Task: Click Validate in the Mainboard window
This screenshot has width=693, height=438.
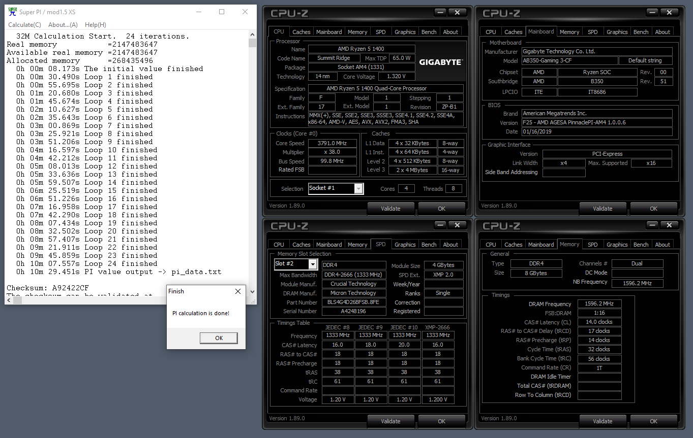Action: (602, 208)
